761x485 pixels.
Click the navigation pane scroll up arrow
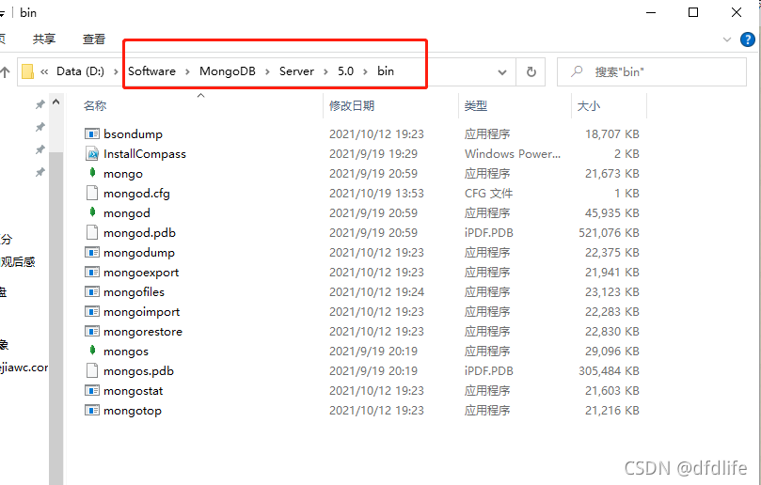pos(55,102)
